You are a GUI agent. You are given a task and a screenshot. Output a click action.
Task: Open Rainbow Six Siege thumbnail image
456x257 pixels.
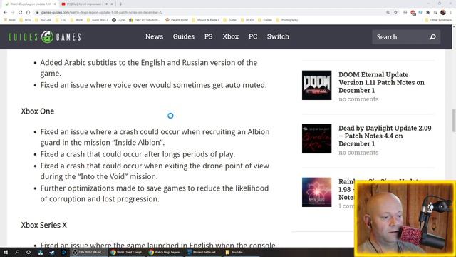[x=316, y=192]
